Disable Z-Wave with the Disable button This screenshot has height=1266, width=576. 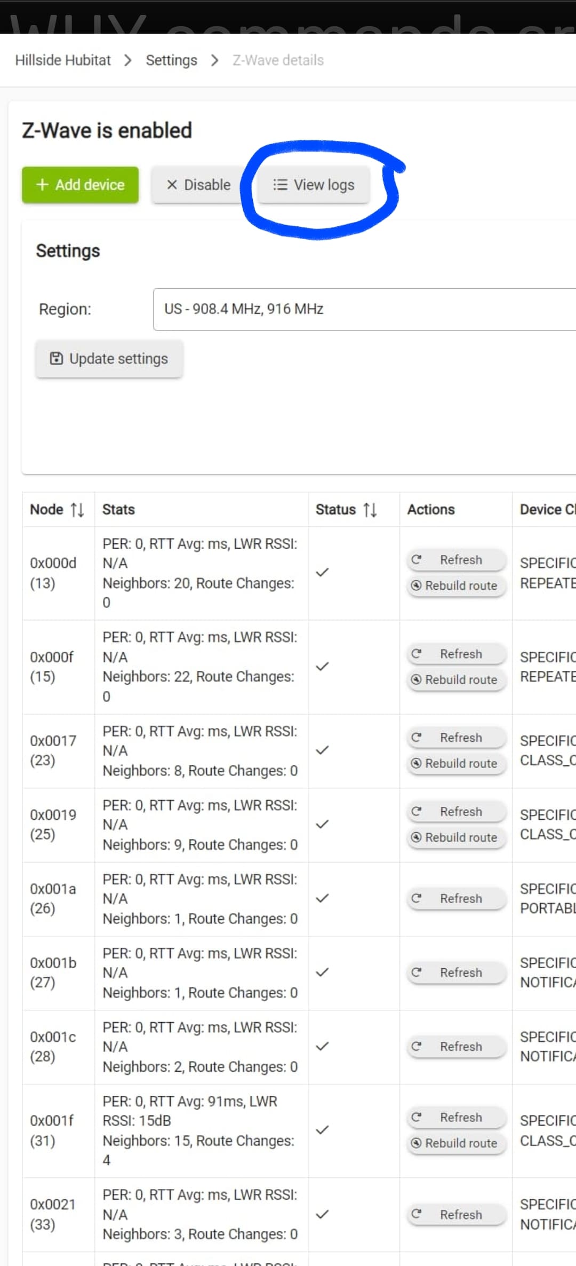point(198,185)
